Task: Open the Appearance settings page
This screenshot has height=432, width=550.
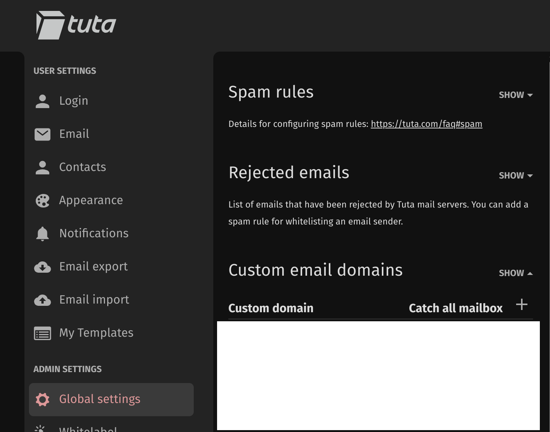Action: [91, 200]
